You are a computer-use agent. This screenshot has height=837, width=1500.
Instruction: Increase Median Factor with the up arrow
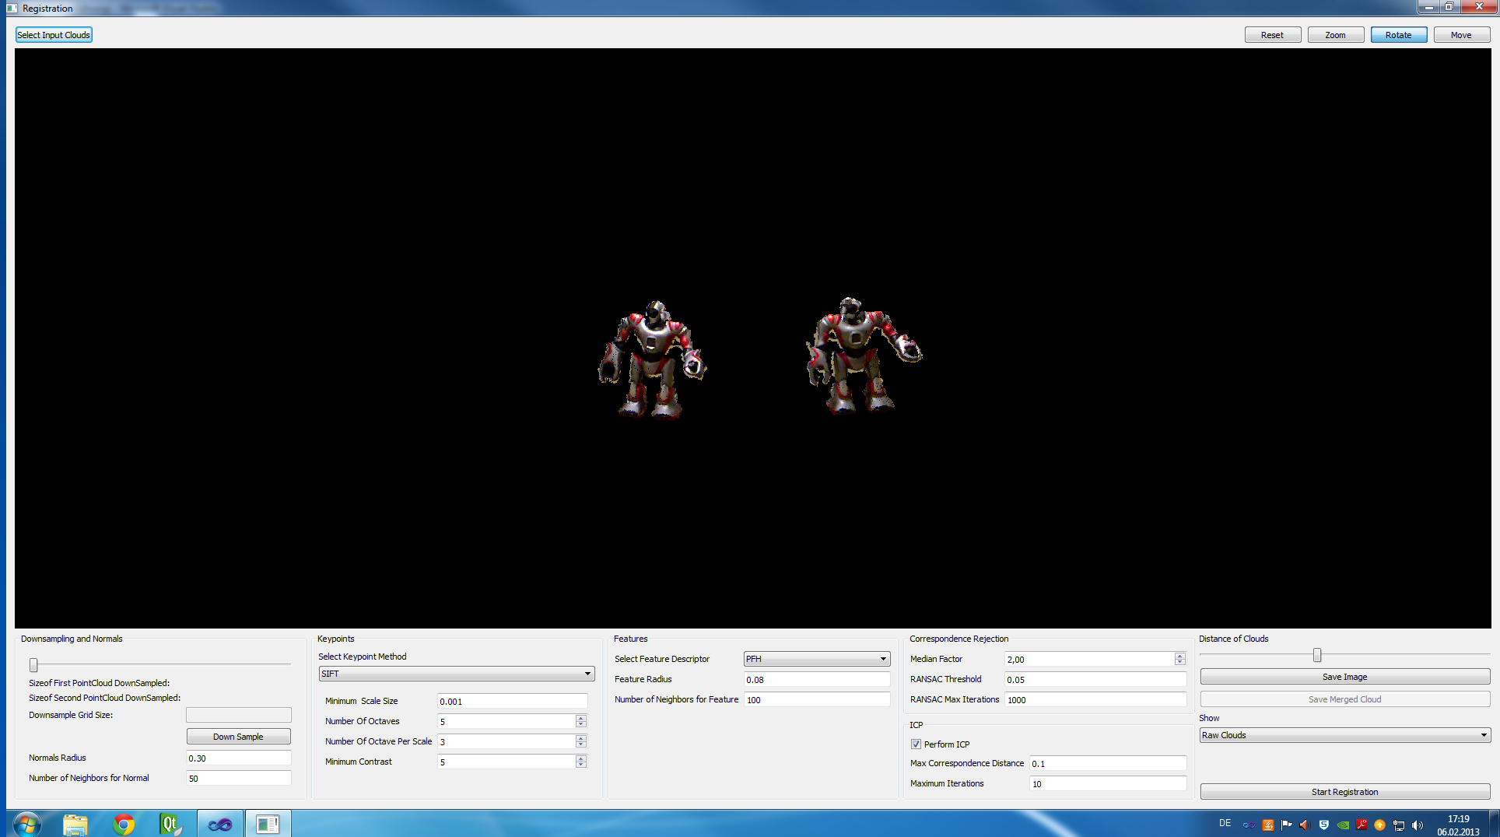tap(1179, 656)
